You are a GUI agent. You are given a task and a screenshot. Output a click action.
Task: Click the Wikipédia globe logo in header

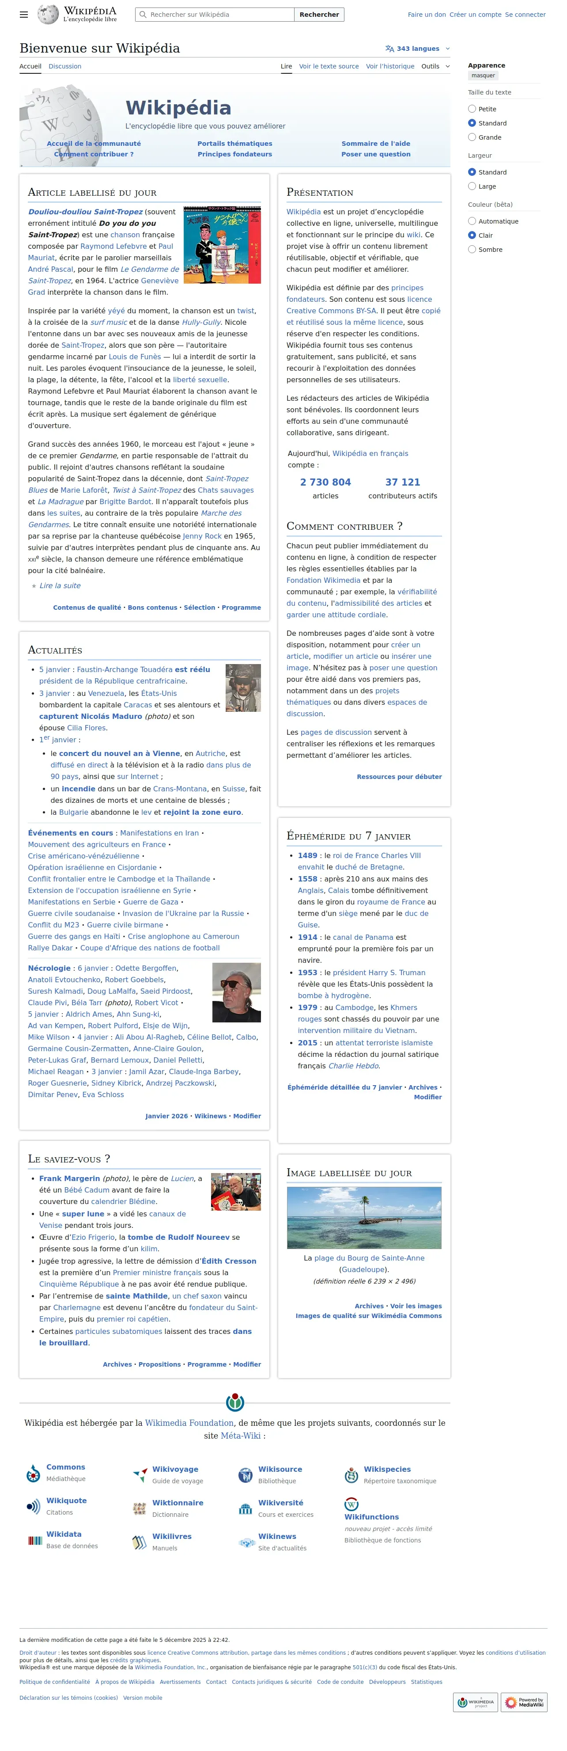(x=48, y=14)
